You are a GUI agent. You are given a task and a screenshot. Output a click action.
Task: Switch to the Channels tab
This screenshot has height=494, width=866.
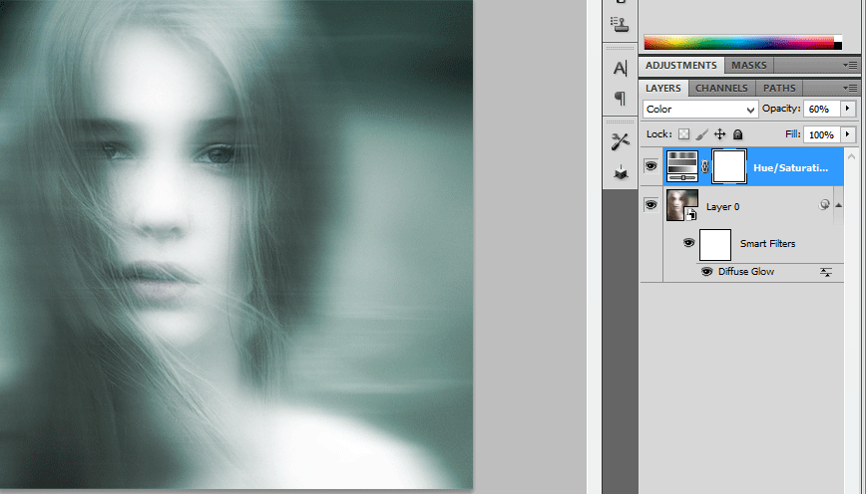point(721,89)
